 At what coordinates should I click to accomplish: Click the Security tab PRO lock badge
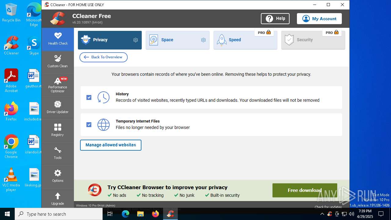332,33
